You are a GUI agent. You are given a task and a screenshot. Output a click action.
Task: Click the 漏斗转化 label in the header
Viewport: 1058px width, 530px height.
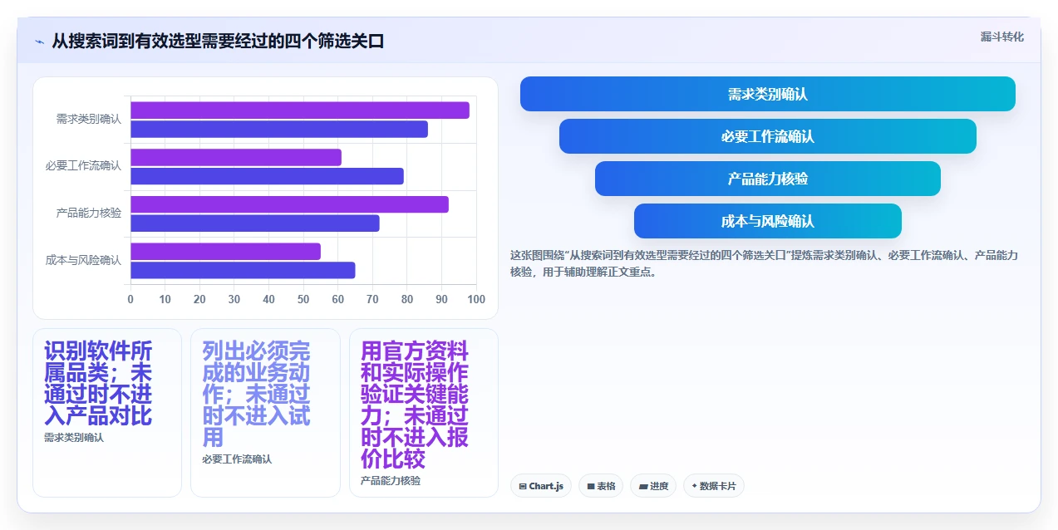click(1001, 37)
